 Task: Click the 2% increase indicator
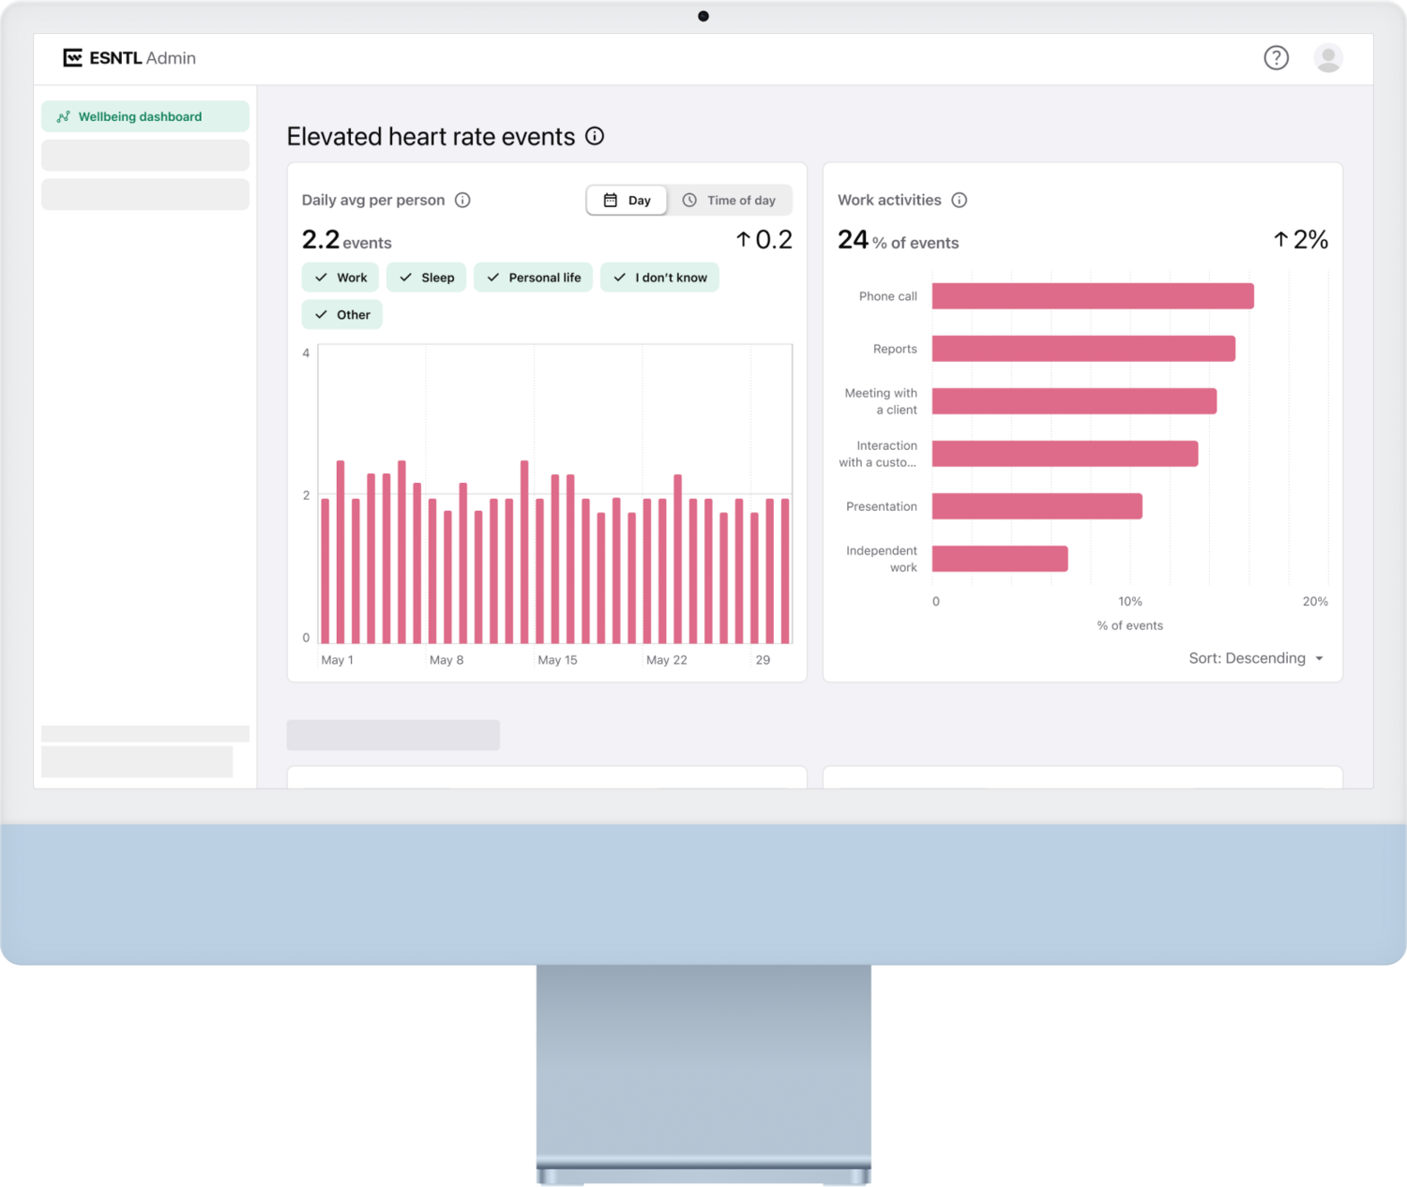coord(1300,240)
